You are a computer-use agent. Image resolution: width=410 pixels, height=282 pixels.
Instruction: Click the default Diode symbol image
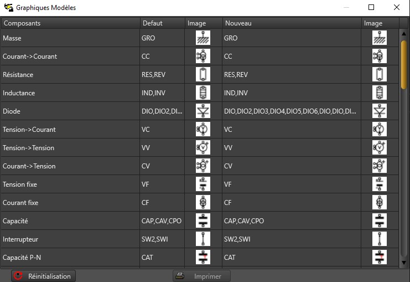point(203,111)
